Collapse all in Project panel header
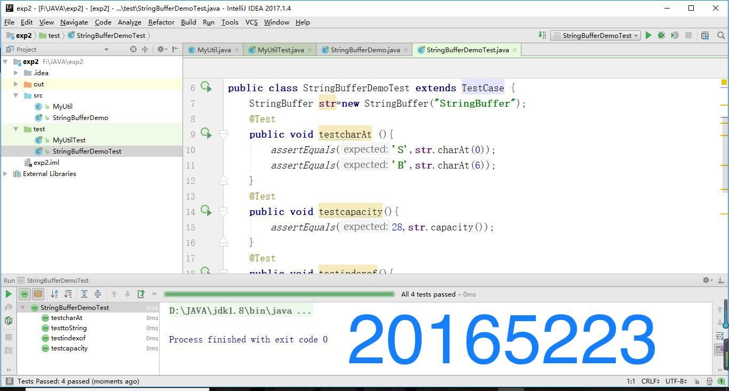The height and width of the screenshot is (391, 729). click(x=144, y=49)
